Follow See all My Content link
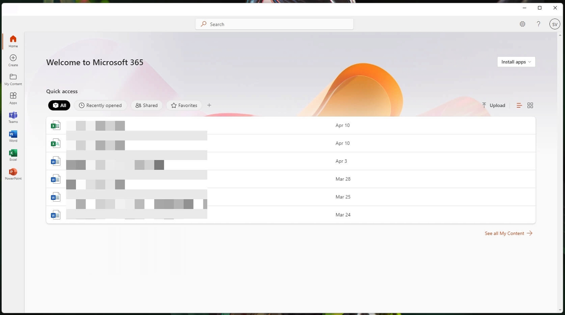 coord(509,233)
